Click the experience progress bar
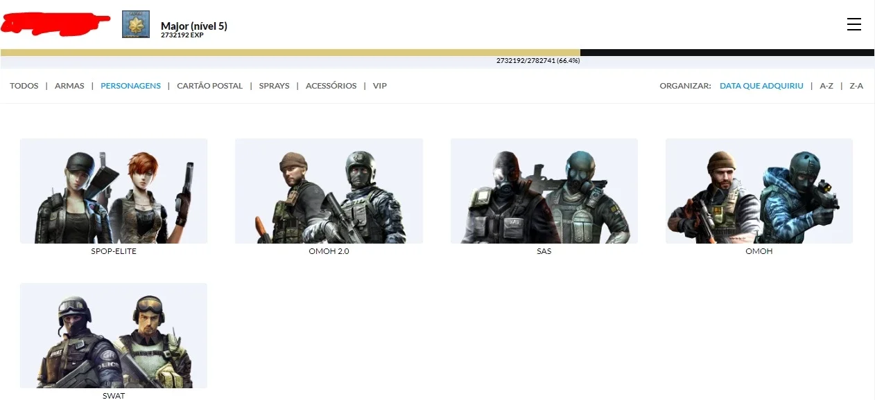The image size is (875, 400). pos(437,53)
